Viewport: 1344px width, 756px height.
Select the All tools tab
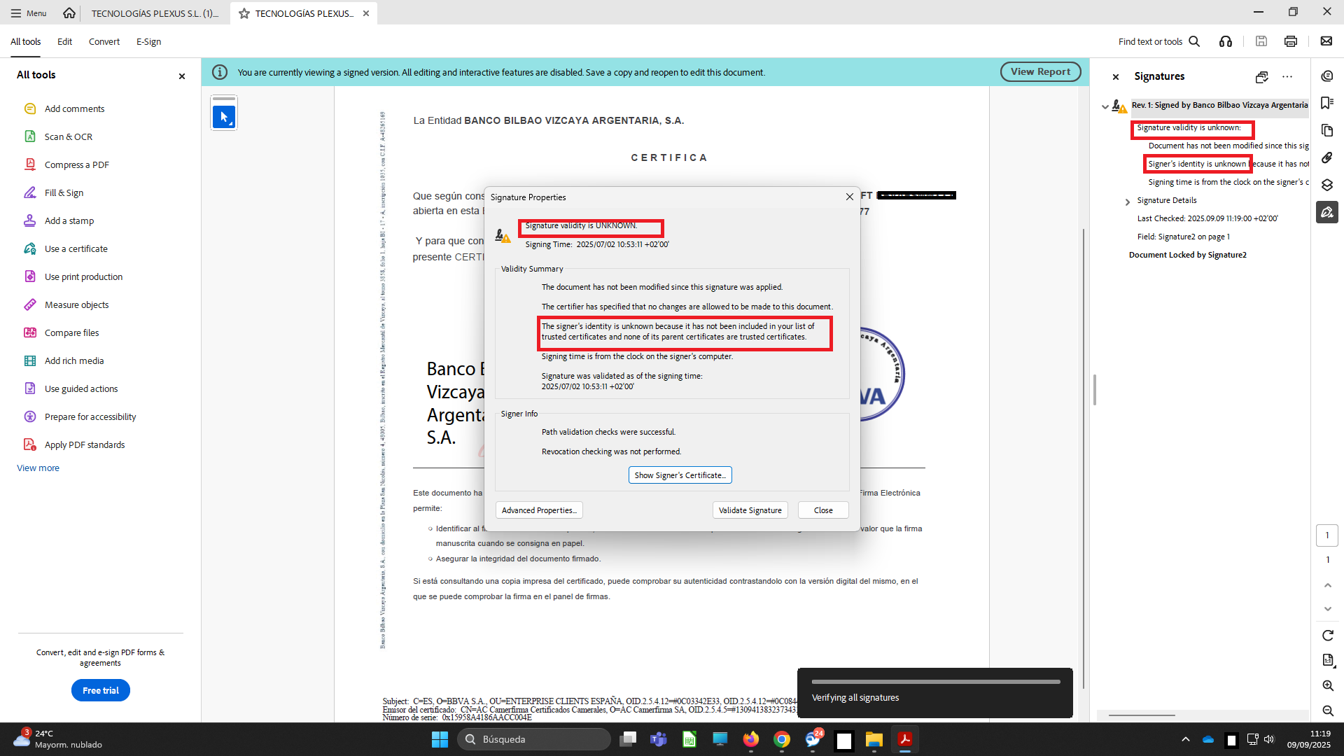(25, 41)
